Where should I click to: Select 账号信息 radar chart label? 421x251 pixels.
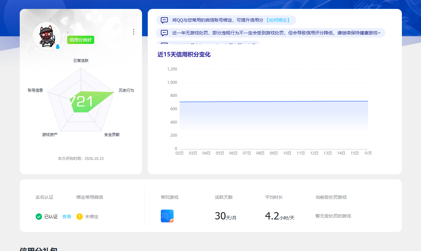pos(35,90)
